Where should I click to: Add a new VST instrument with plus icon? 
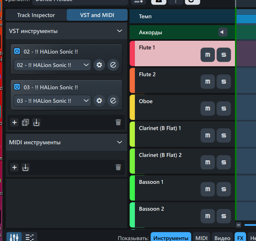pos(15,122)
